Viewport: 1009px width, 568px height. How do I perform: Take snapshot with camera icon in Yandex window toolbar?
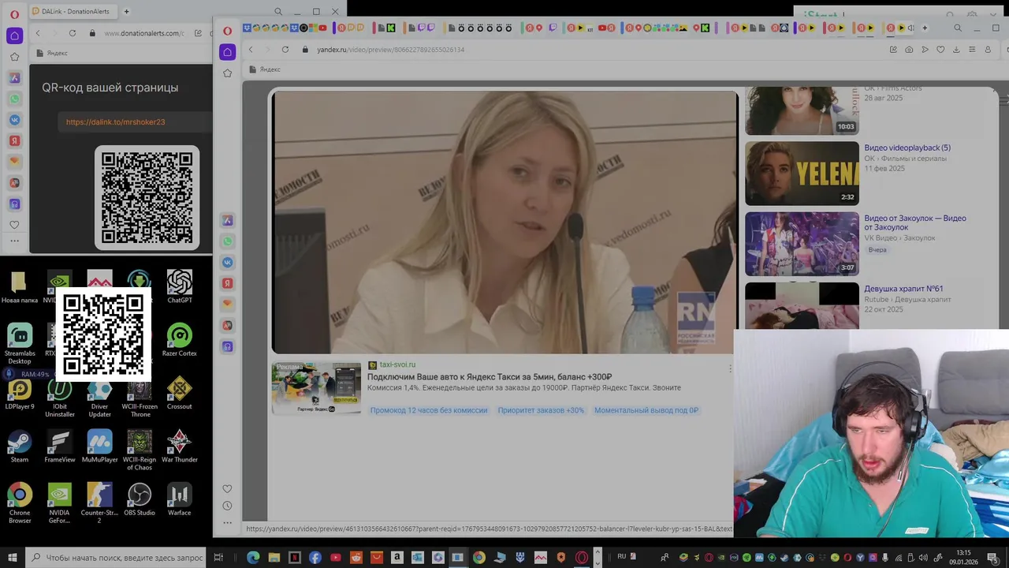(909, 49)
